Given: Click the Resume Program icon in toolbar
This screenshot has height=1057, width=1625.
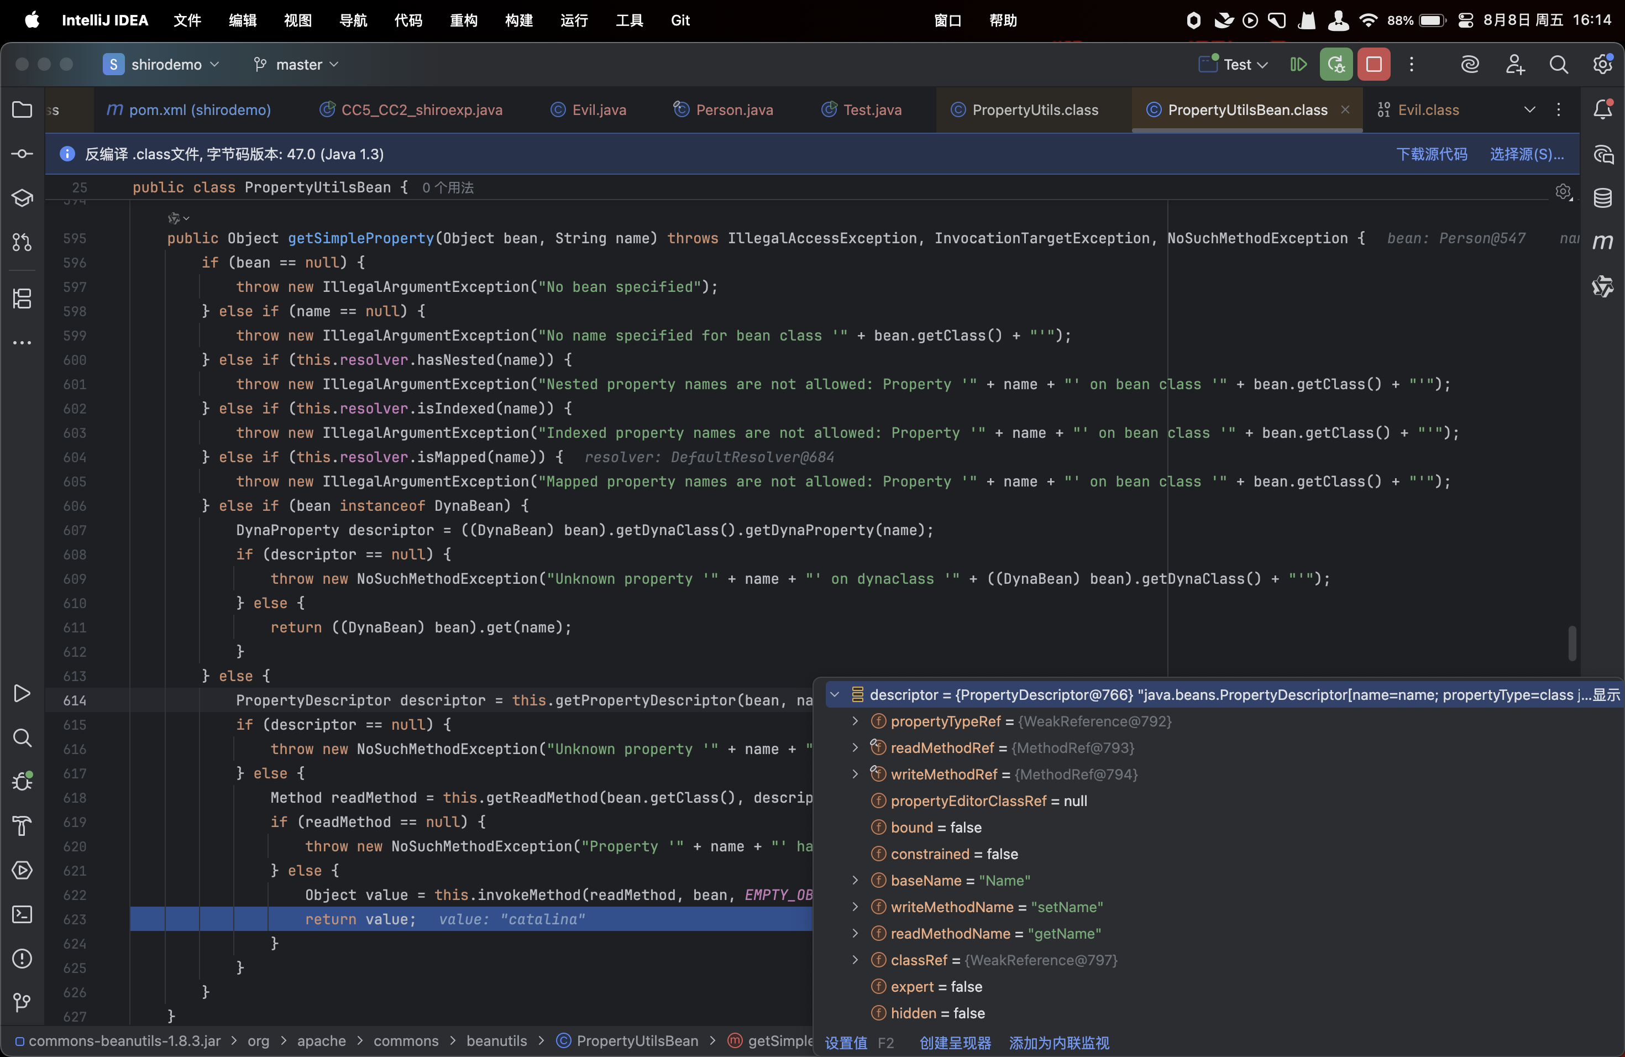Looking at the screenshot, I should coord(1298,64).
